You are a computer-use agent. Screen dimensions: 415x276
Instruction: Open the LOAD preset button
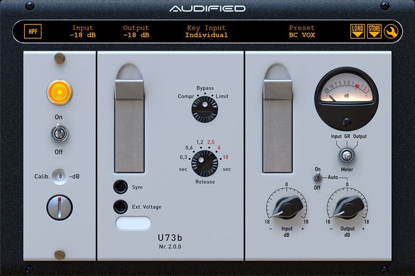(x=357, y=32)
